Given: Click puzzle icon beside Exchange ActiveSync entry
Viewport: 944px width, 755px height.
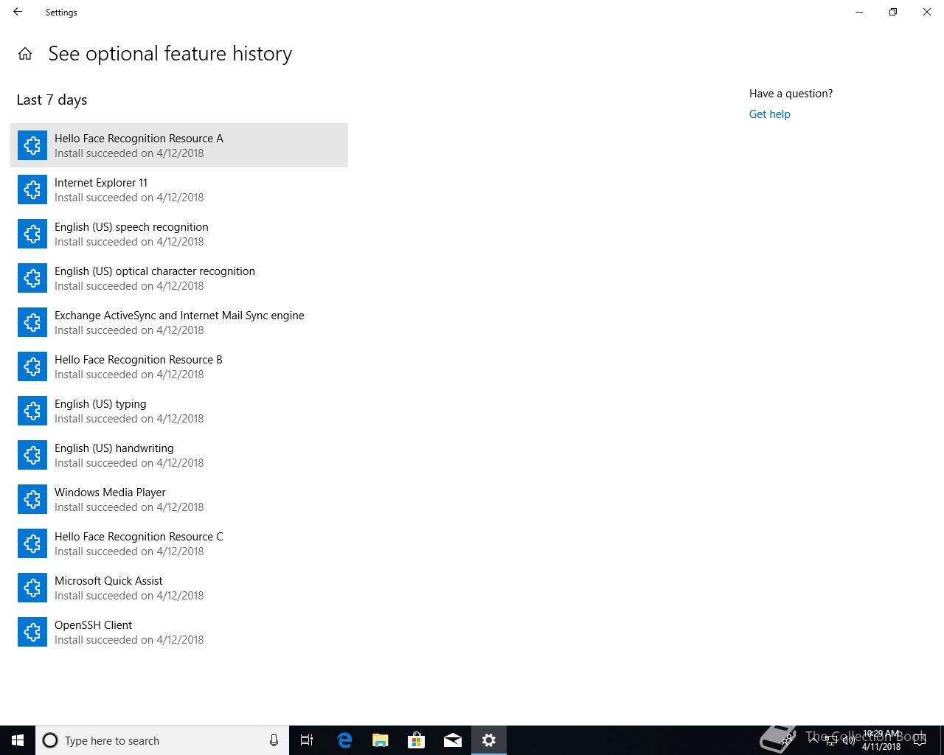Looking at the screenshot, I should tap(32, 322).
